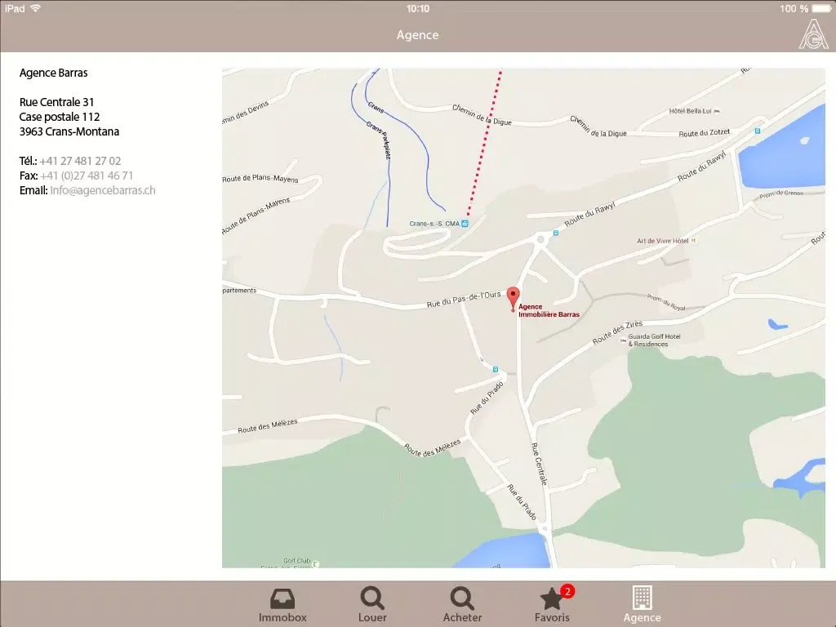The width and height of the screenshot is (836, 627).
Task: Select Agence Immobilière Barras map label
Action: pos(549,310)
